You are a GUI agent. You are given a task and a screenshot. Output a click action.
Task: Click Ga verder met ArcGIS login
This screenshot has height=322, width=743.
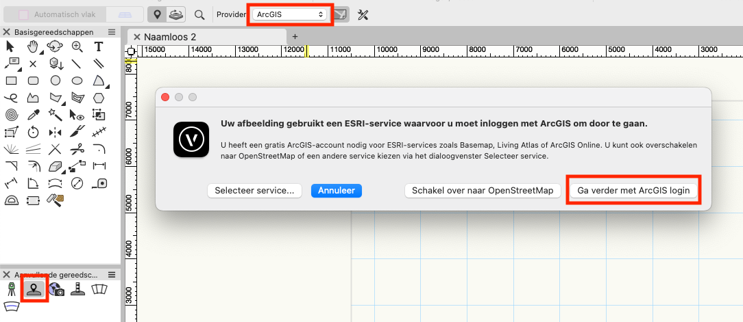633,191
